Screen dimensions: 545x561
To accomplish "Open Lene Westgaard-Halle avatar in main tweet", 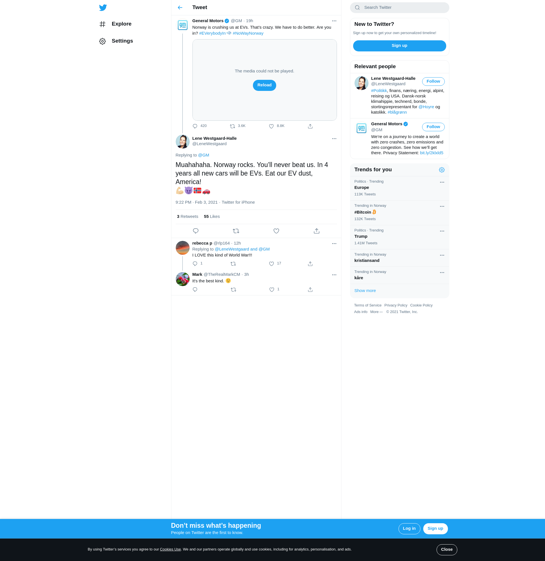I will tap(183, 142).
